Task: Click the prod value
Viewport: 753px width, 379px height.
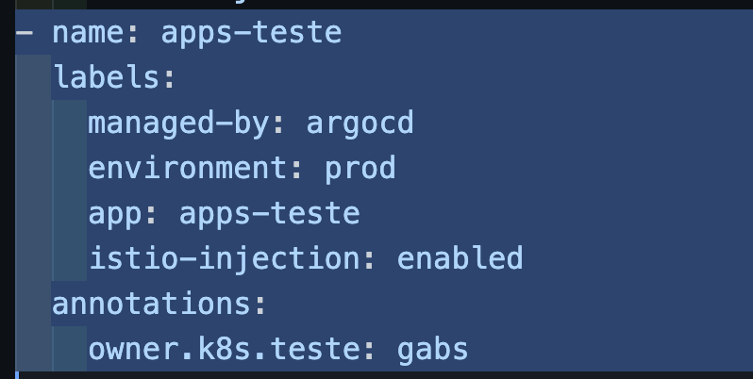Action: click(x=360, y=168)
